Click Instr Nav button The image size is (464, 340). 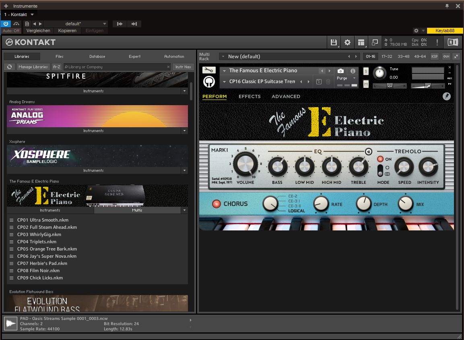click(183, 67)
